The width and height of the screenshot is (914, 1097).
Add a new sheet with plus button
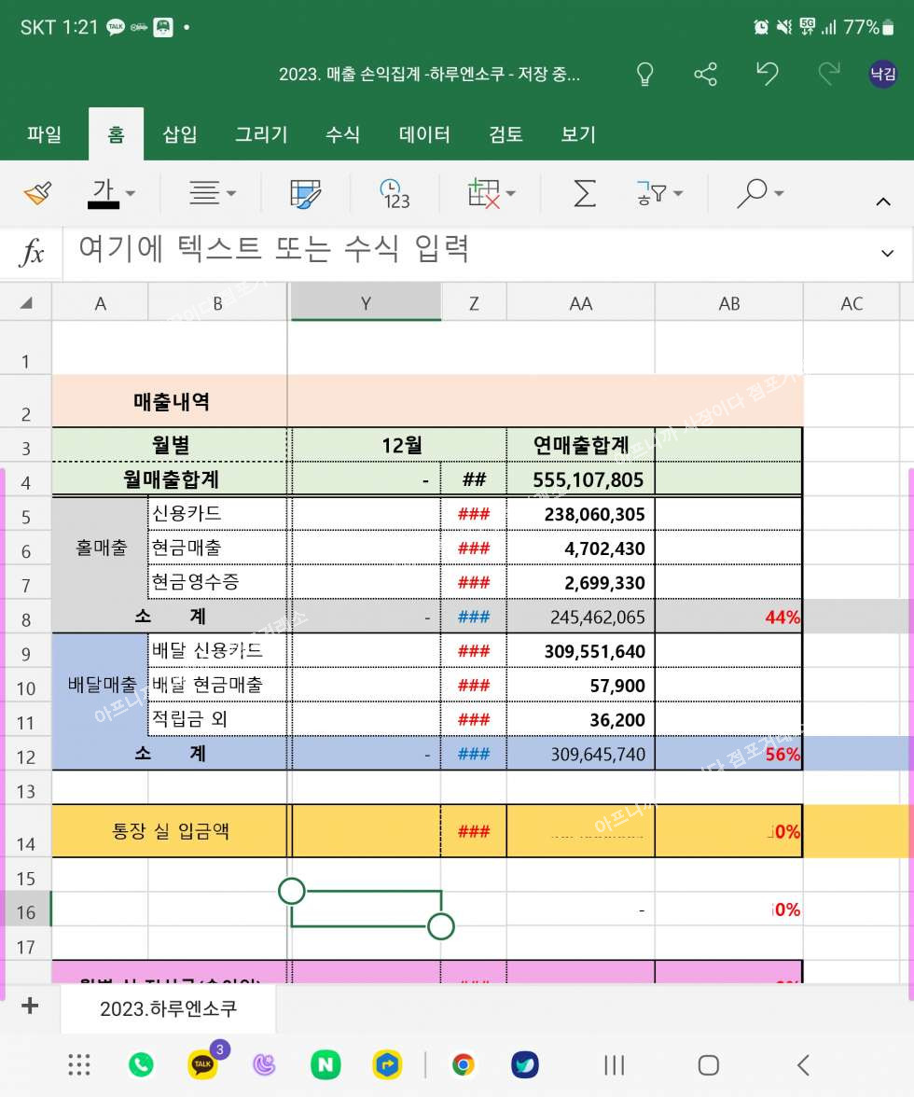(30, 1006)
